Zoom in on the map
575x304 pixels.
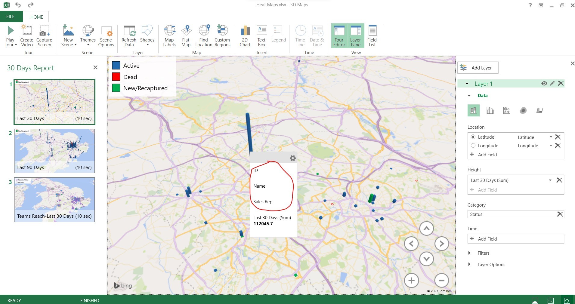coord(411,281)
